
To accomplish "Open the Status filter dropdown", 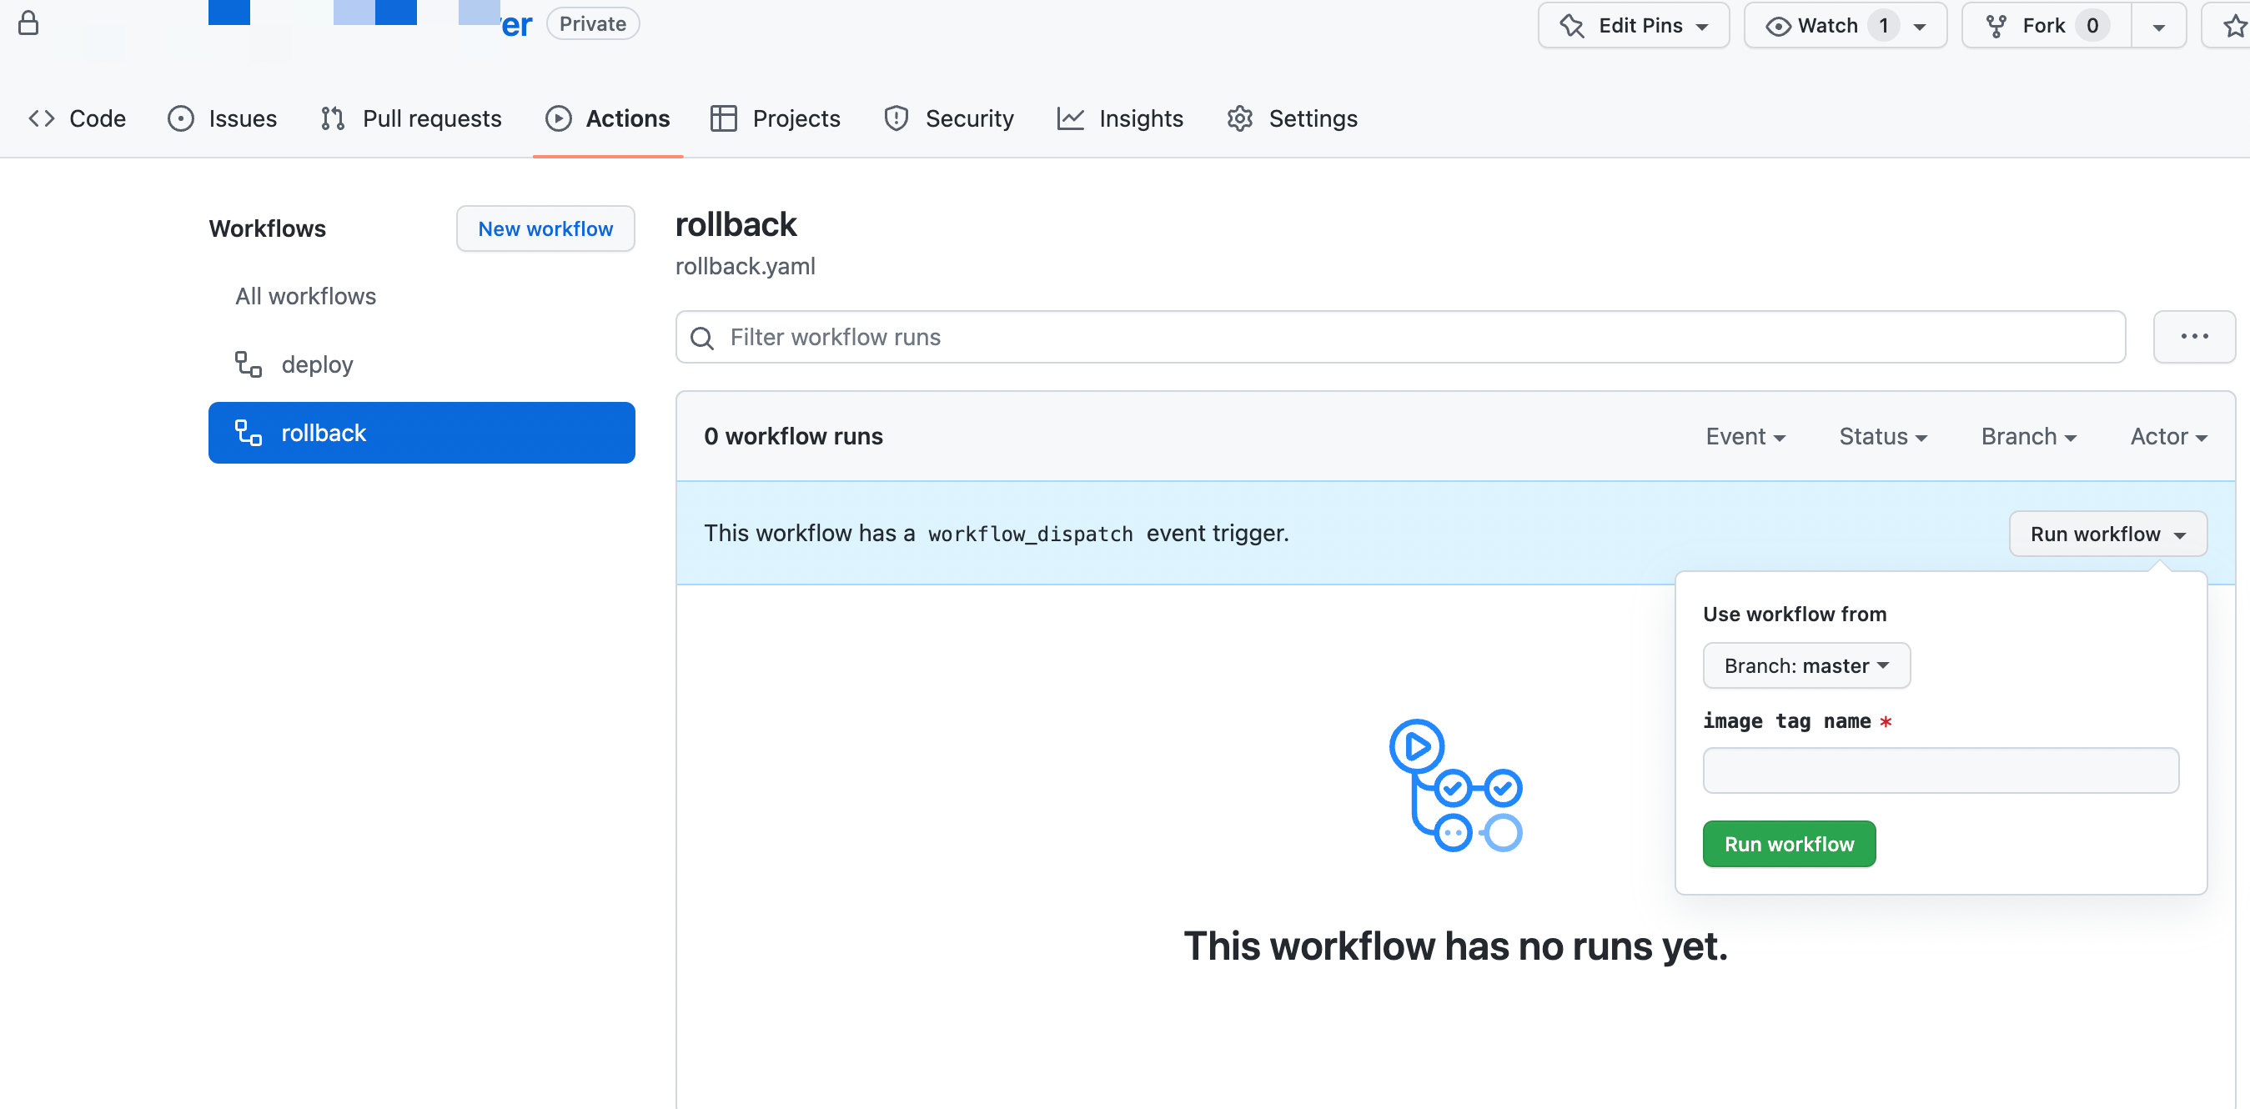I will [x=1882, y=437].
